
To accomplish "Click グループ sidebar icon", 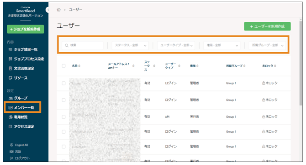I will point(11,98).
